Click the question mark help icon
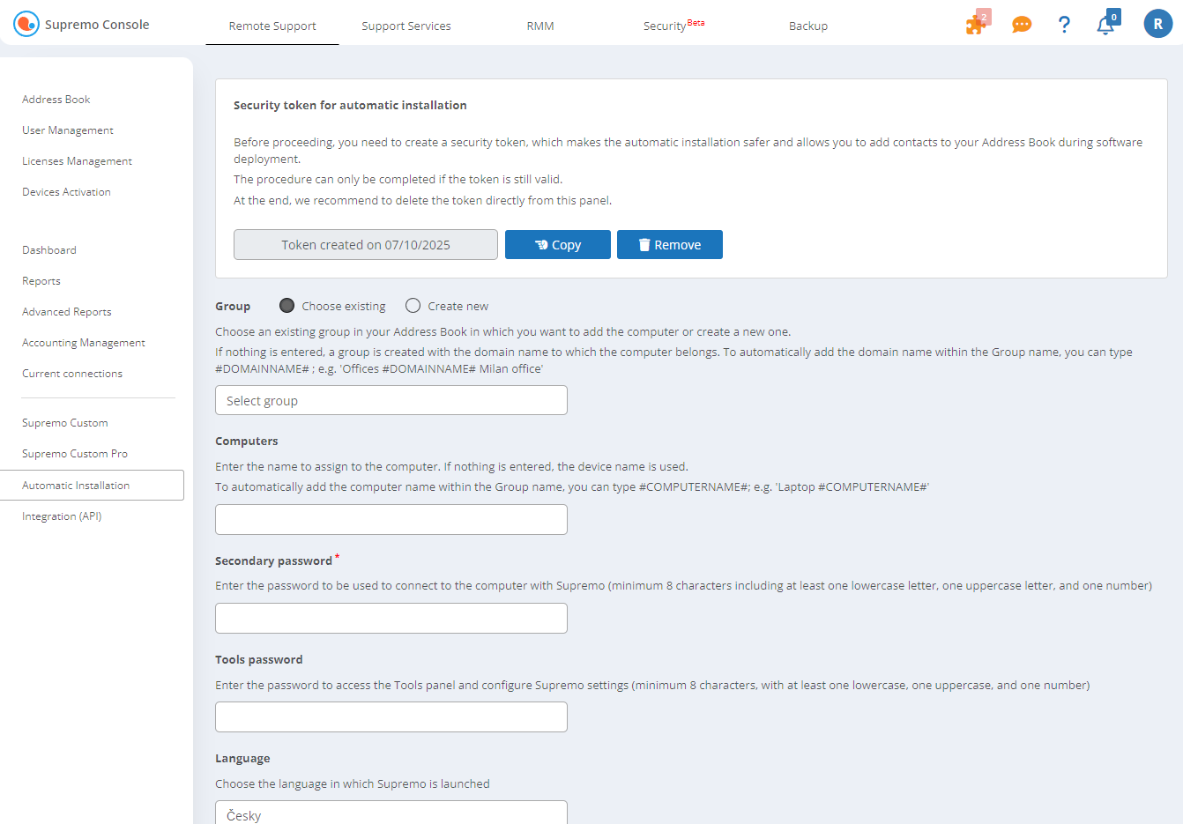This screenshot has width=1183, height=824. [1064, 25]
